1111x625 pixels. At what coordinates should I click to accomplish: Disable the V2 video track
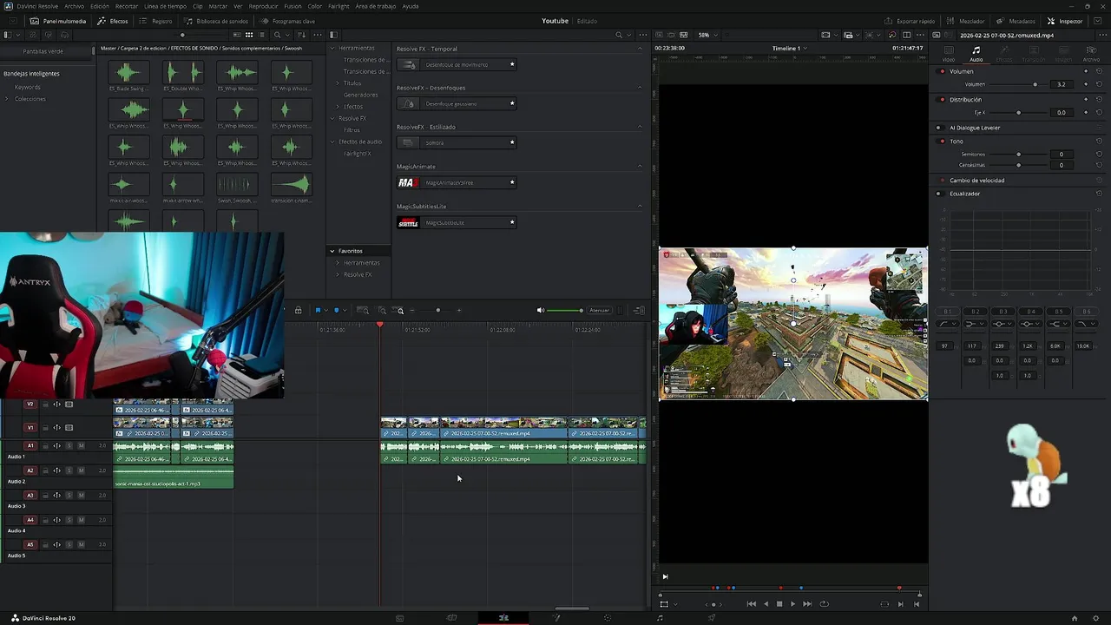click(69, 404)
